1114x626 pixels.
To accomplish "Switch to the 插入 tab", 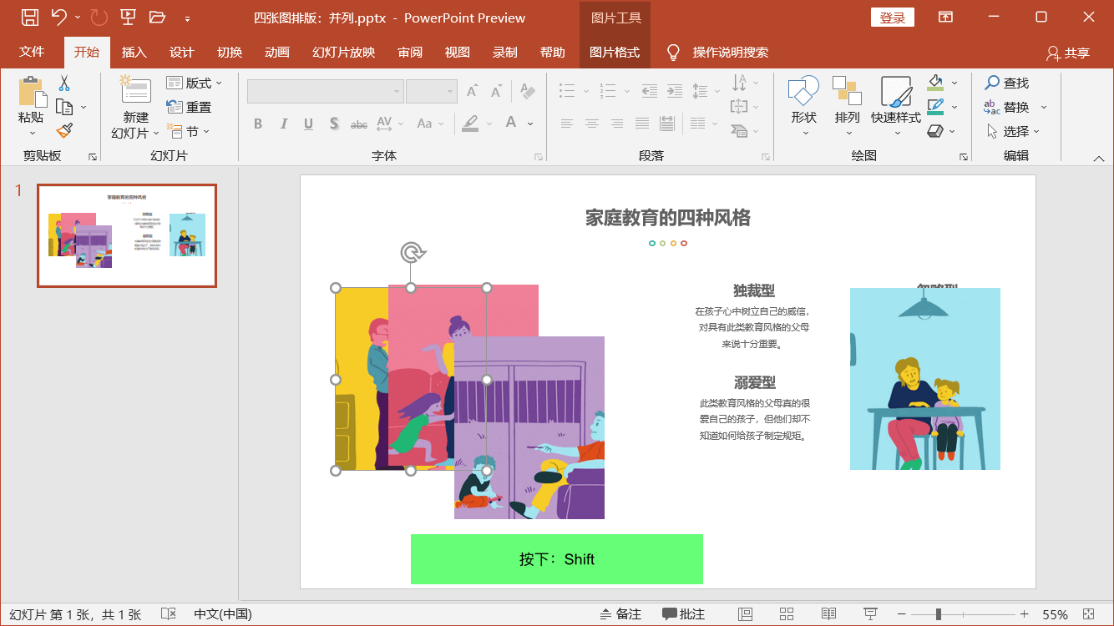I will [x=134, y=52].
